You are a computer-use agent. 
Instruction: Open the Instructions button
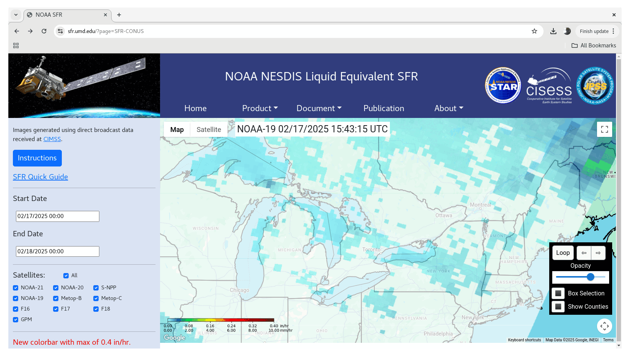point(37,158)
